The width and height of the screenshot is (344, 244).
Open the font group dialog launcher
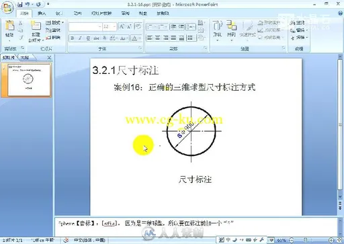click(x=140, y=48)
